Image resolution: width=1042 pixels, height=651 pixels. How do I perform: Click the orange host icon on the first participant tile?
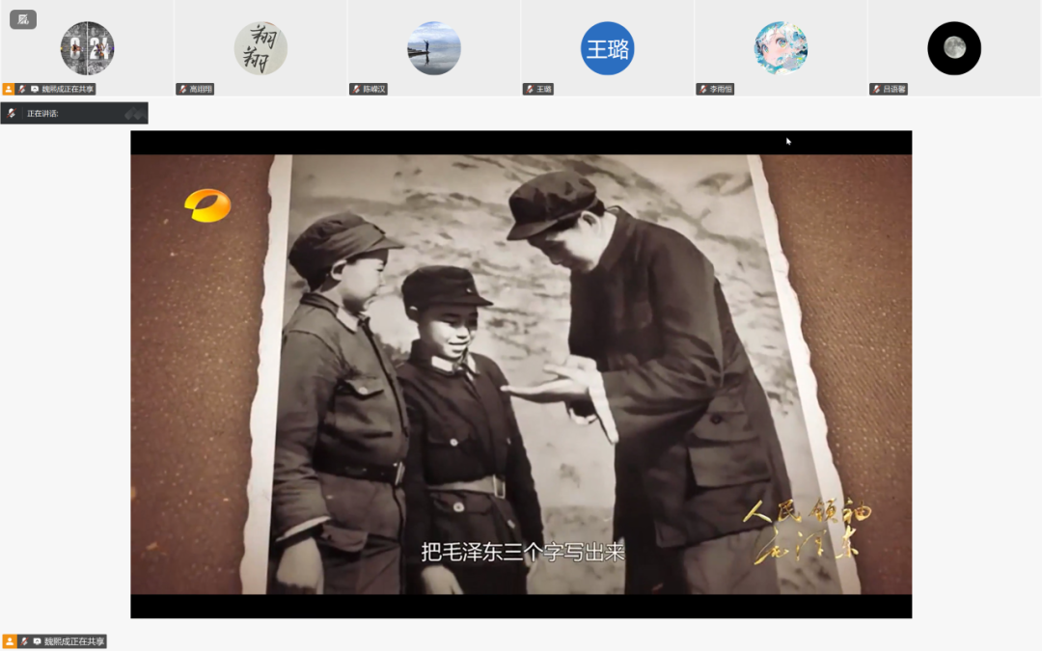coord(8,89)
